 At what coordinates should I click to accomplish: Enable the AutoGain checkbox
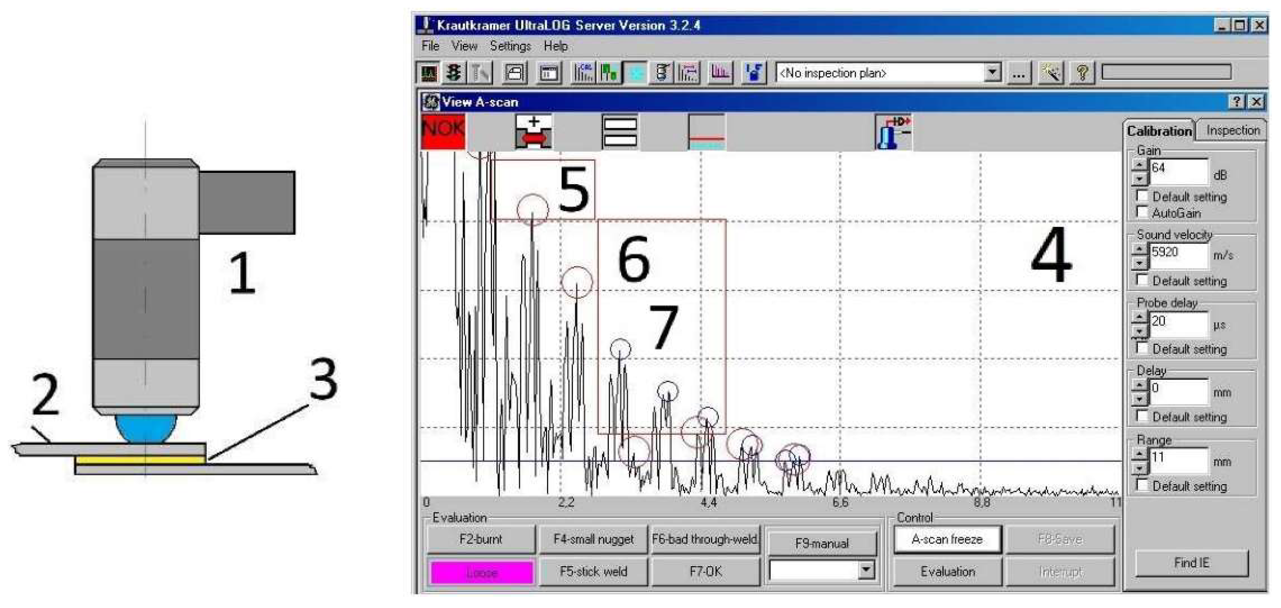pyautogui.click(x=1142, y=212)
